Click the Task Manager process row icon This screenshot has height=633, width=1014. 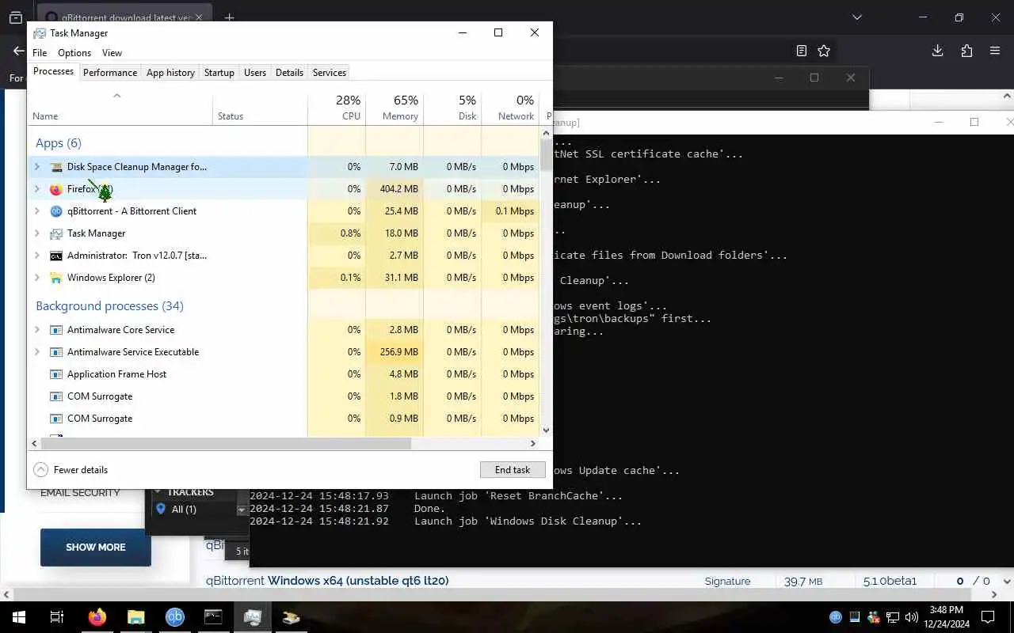click(x=56, y=233)
